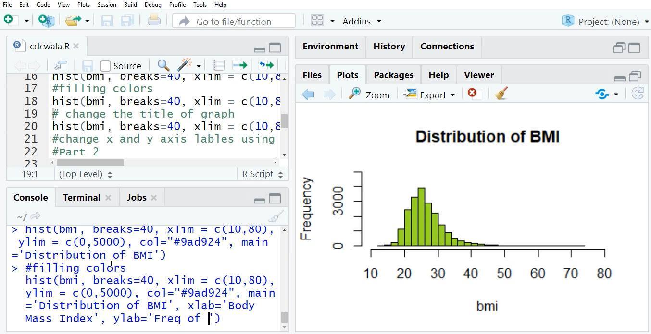Screen dimensions: 651x334
Task: Click the '#Part 2' comment line
Action: (75, 152)
